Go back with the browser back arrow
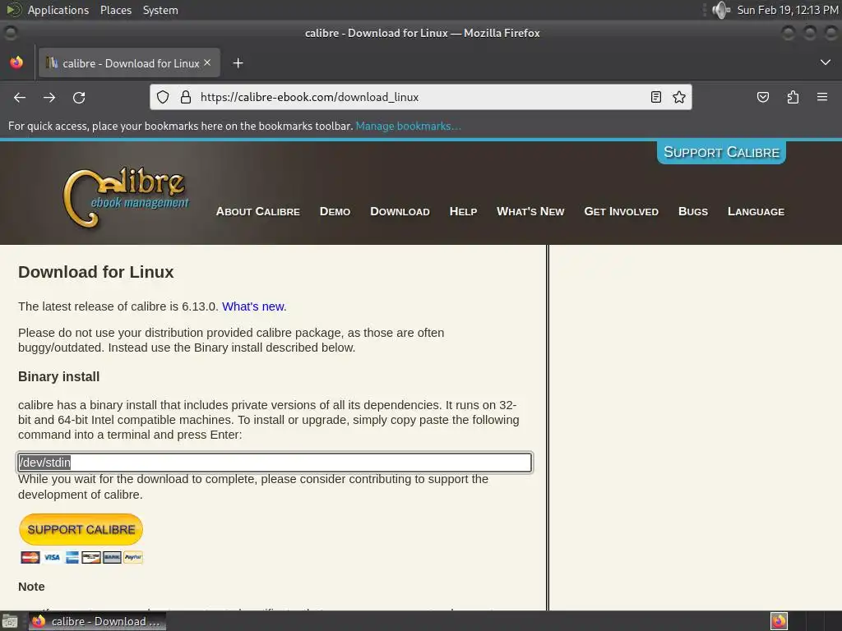 tap(20, 97)
